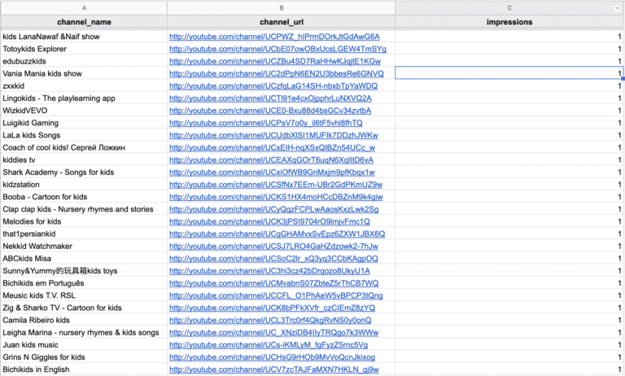Select the cell 'Nekkid Watchmaker'
This screenshot has width=625, height=376.
pyautogui.click(x=84, y=247)
